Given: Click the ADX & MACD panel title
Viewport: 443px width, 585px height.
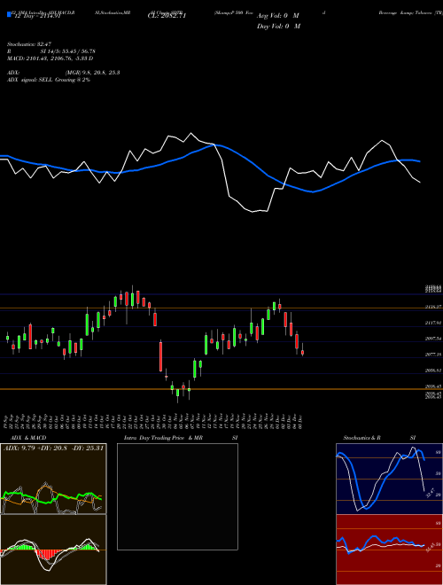Looking at the screenshot, I should (28, 438).
